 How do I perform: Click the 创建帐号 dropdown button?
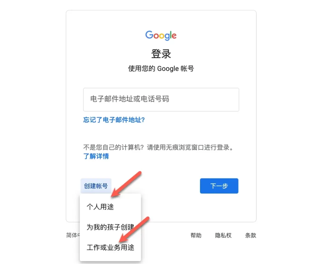coord(96,186)
